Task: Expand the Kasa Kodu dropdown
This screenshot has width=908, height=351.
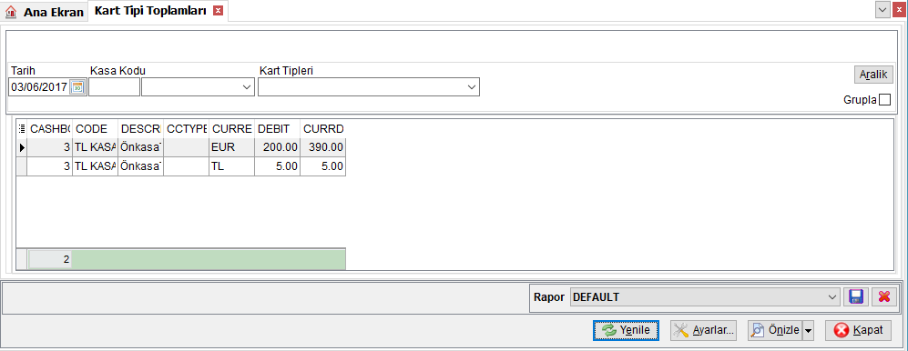Action: click(x=247, y=87)
